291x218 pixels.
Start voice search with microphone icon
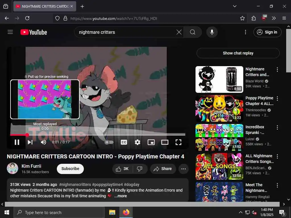pos(212,32)
